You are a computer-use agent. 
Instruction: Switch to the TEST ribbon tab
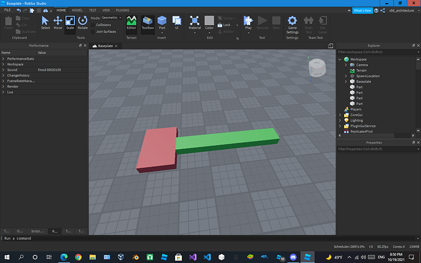coord(93,10)
